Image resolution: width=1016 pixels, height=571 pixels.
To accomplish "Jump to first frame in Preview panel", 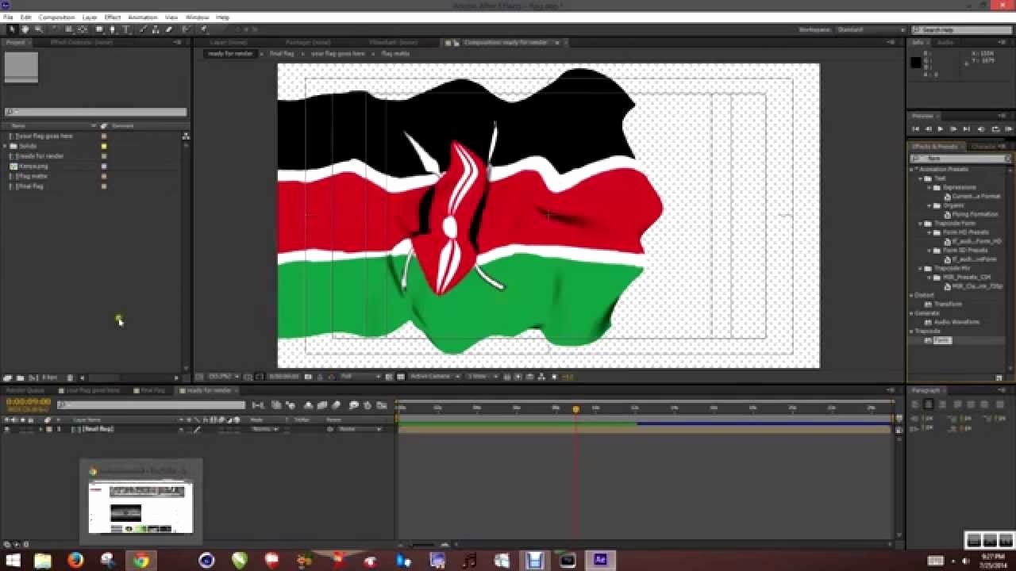I will tap(915, 128).
